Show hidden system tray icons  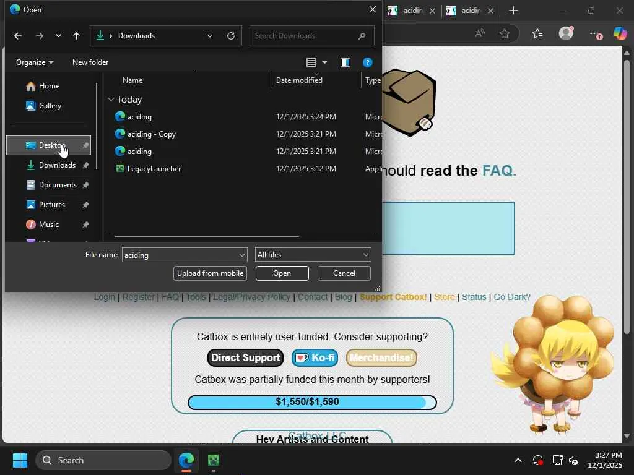pos(518,460)
